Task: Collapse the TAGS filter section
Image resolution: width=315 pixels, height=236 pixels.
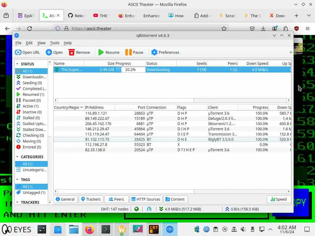Action: tap(17, 179)
